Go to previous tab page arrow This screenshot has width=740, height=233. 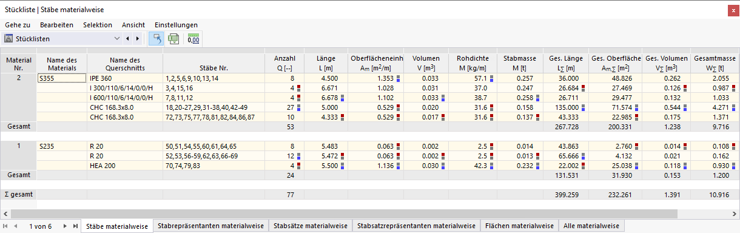16,226
